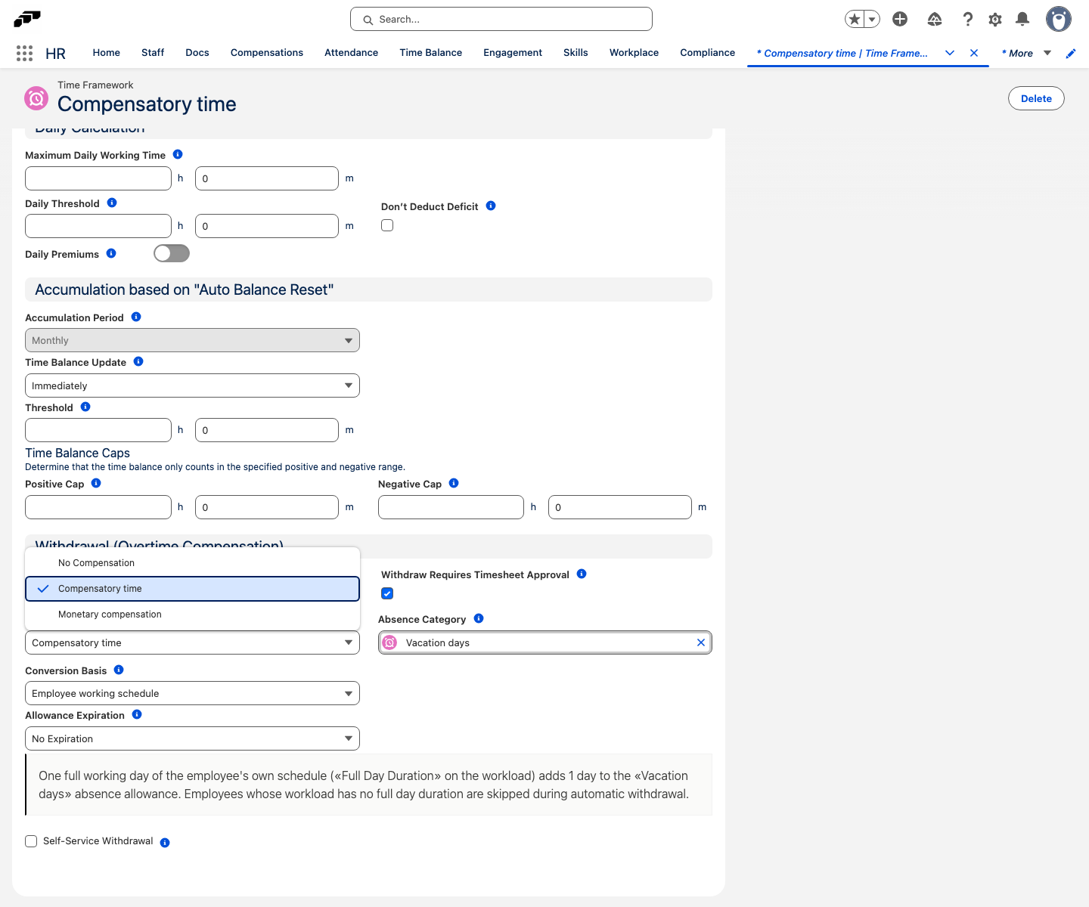Open the Allowance Expiration dropdown
Viewport: 1089px width, 907px height.
click(x=192, y=738)
